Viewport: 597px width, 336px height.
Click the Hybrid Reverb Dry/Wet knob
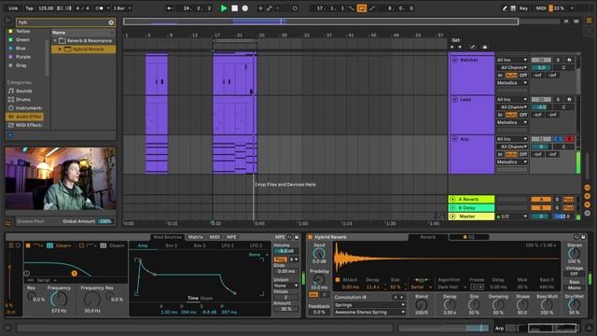(575, 304)
